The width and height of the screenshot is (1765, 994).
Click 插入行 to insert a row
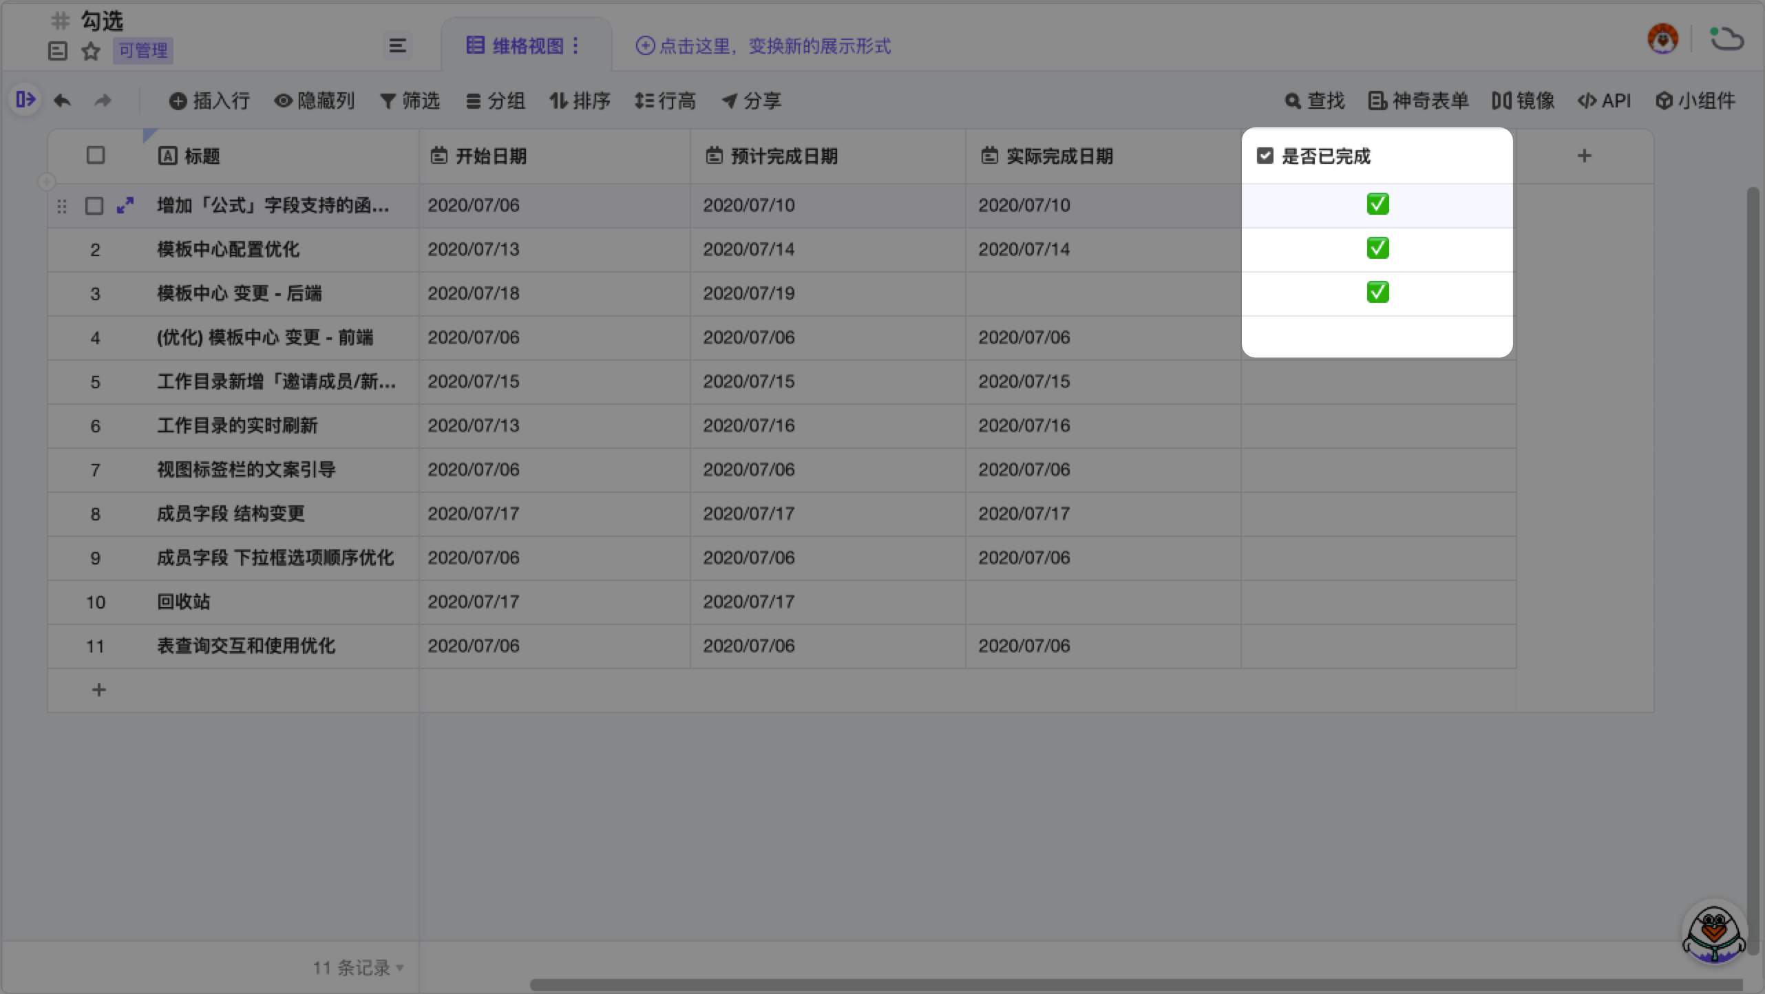[209, 101]
